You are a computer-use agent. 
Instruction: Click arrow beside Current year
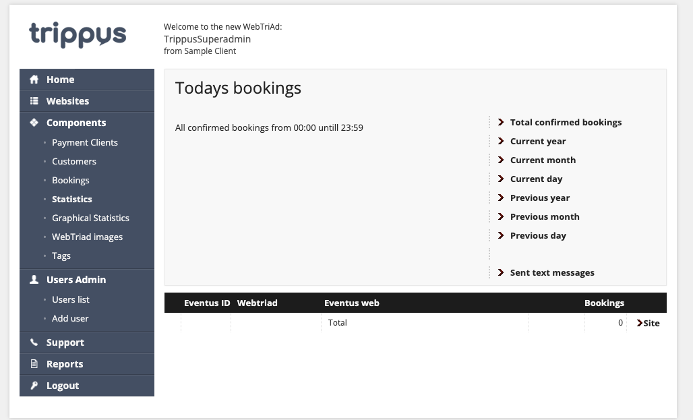[x=501, y=141]
